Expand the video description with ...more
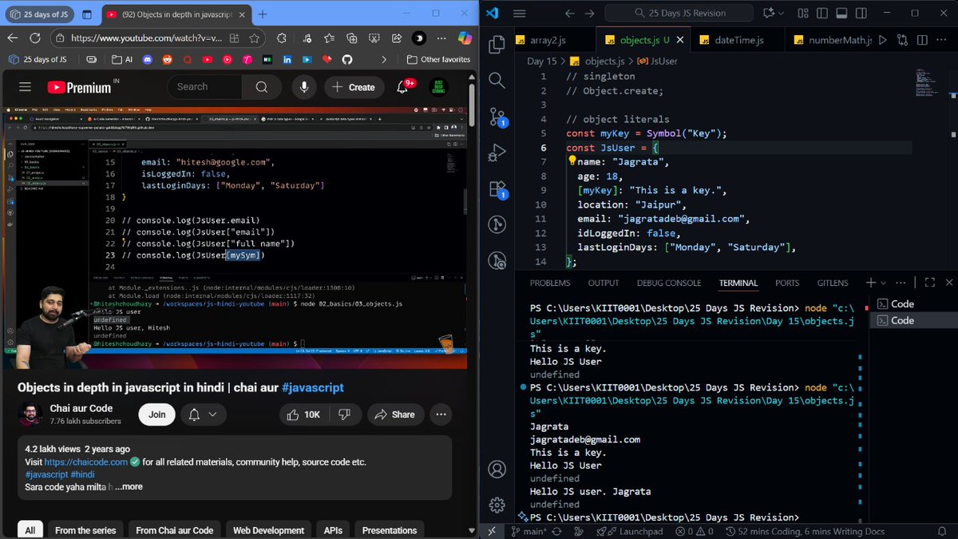This screenshot has height=539, width=958. [x=129, y=486]
